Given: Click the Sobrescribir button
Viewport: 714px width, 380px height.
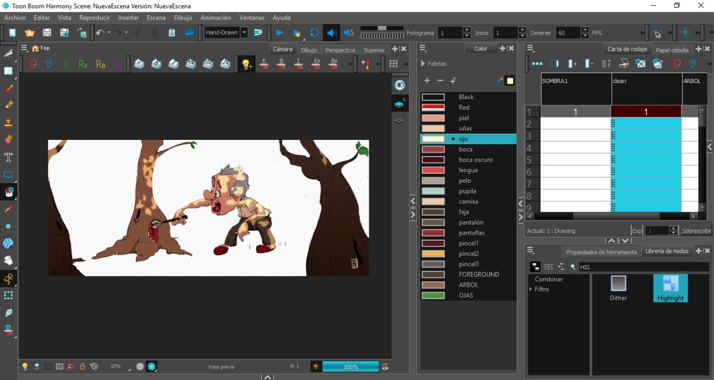Looking at the screenshot, I should pos(697,231).
